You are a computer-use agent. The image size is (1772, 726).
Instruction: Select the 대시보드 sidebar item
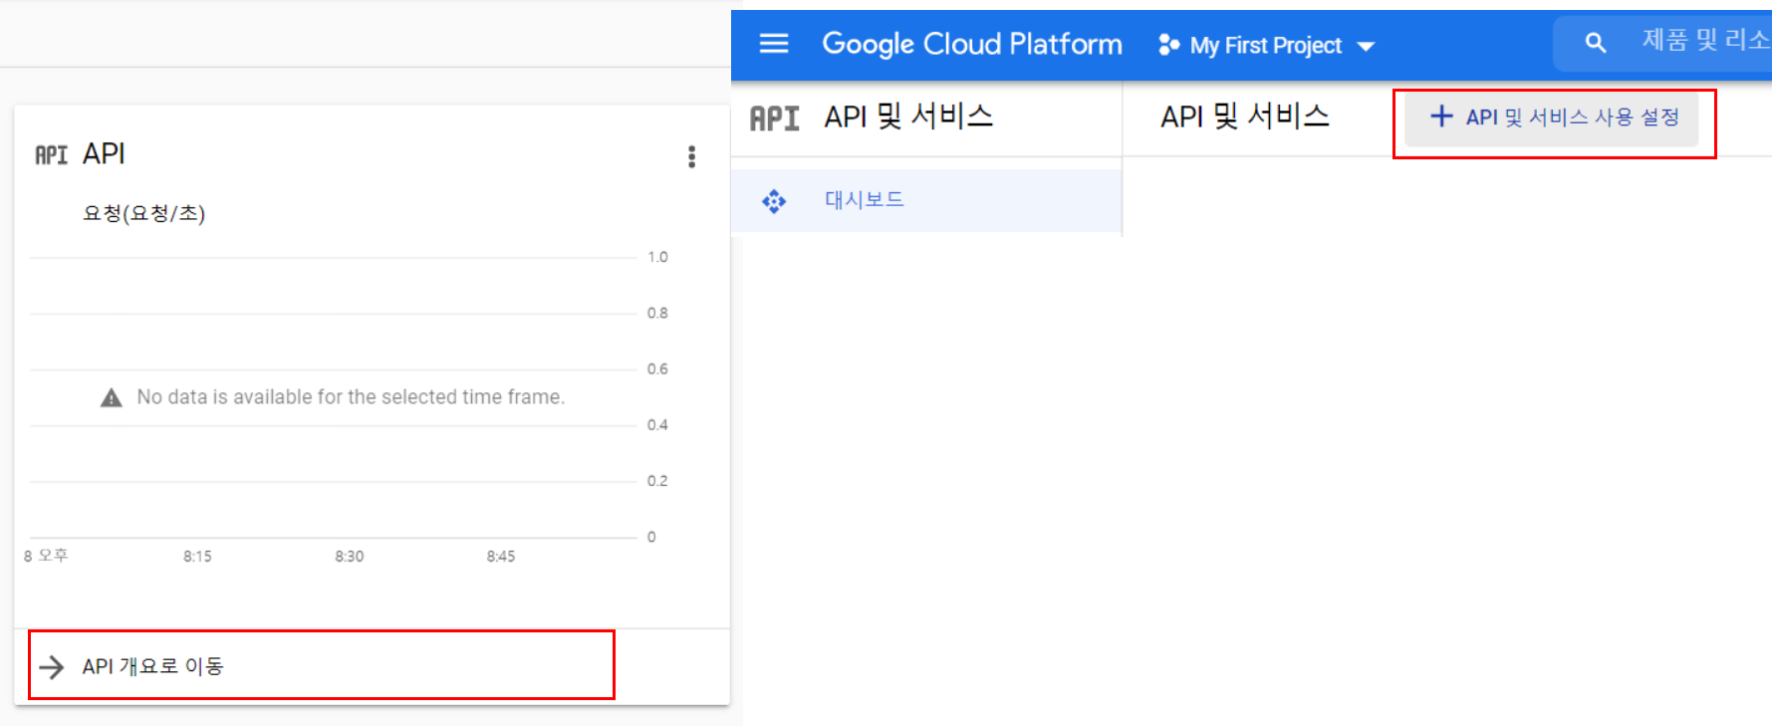[926, 200]
